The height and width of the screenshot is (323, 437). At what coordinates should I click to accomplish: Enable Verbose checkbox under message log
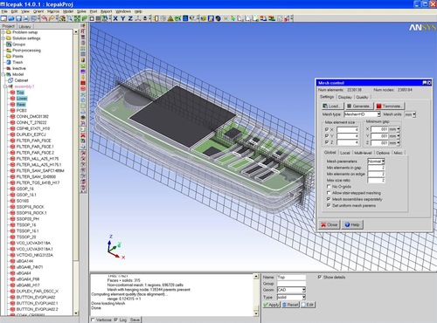pyautogui.click(x=93, y=320)
